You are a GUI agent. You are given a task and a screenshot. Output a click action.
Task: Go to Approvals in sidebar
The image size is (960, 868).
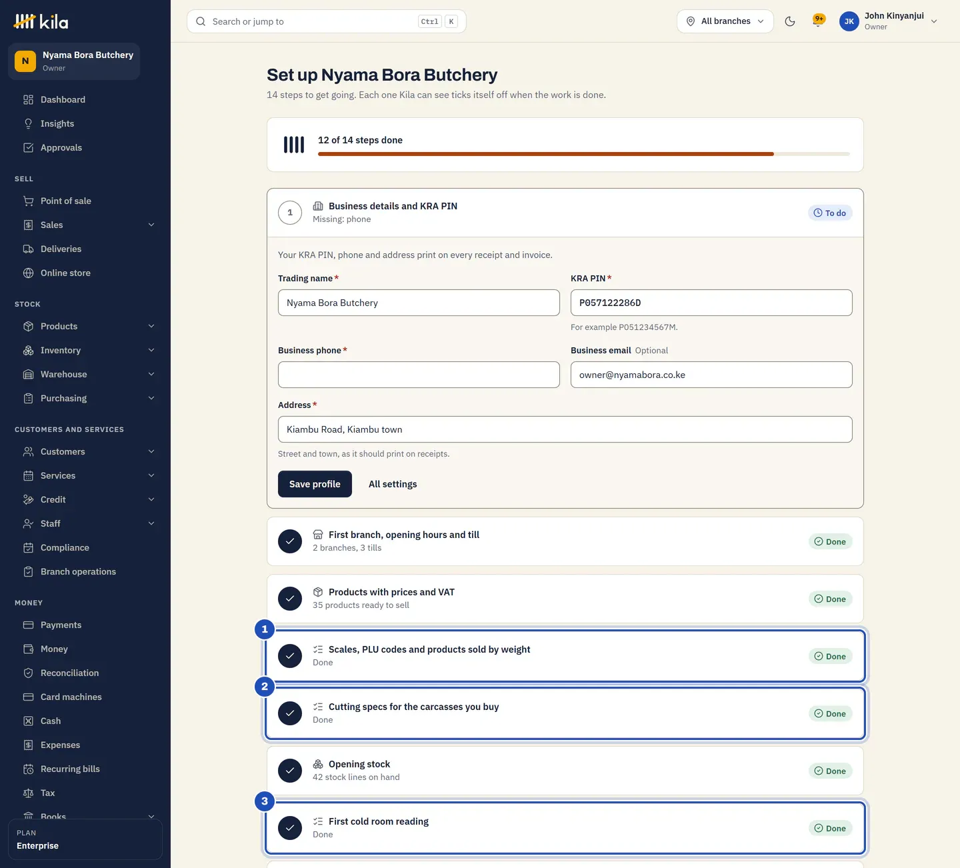[85, 147]
